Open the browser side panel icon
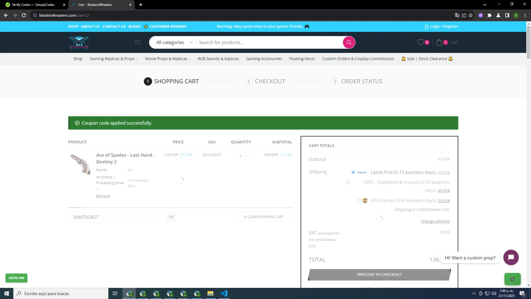531x299 pixels. click(x=507, y=15)
